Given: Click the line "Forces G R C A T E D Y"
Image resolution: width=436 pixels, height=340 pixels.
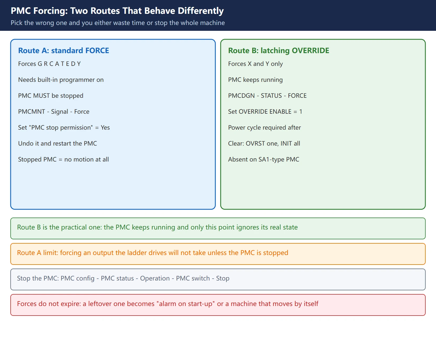Looking at the screenshot, I should [x=49, y=64].
